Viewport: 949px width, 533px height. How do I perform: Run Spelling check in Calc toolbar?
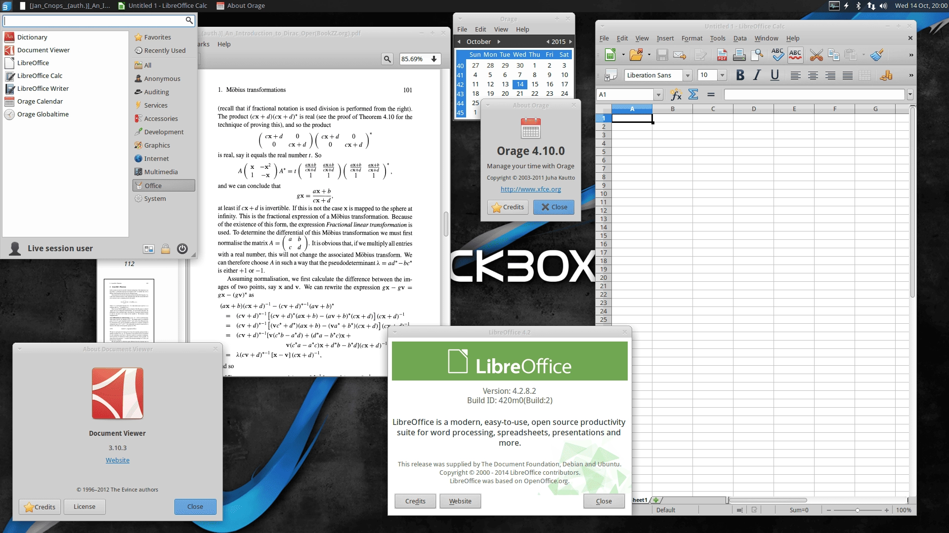tap(777, 55)
